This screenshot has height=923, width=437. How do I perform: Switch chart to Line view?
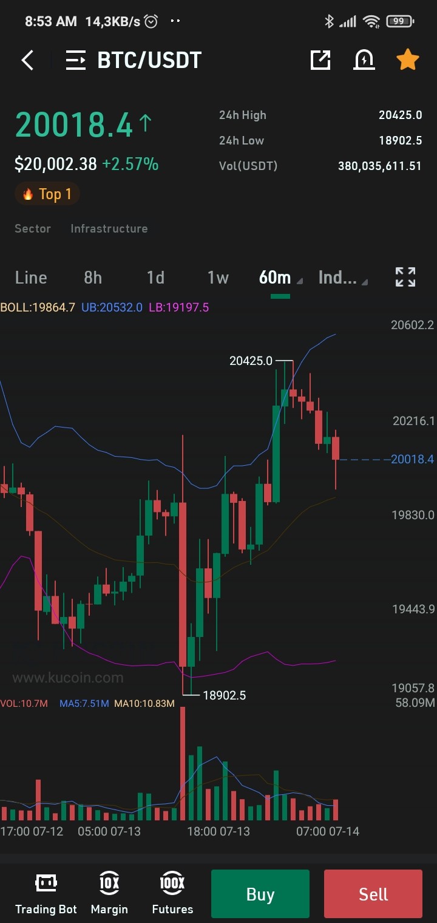coord(31,278)
